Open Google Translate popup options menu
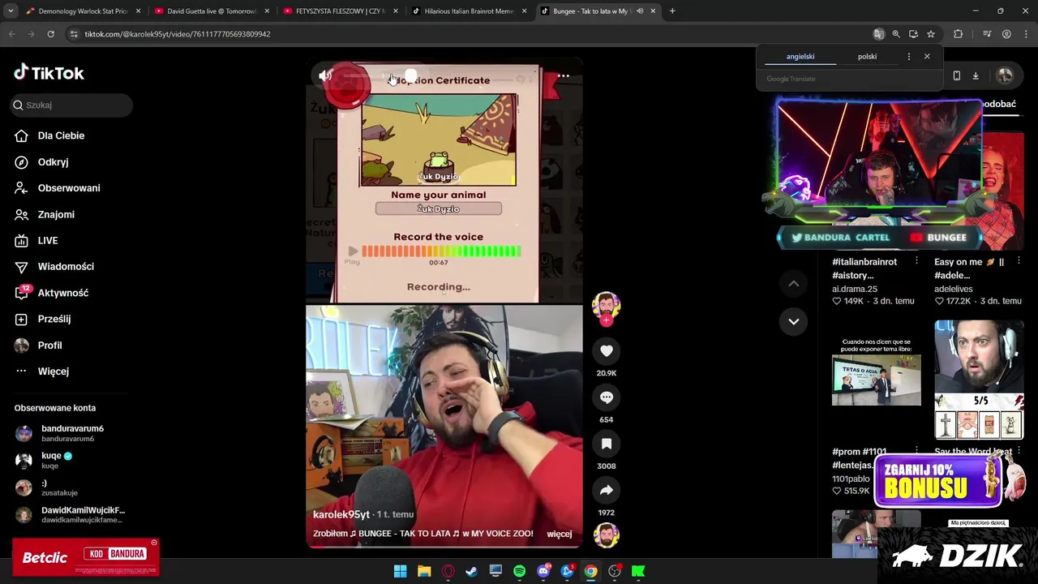This screenshot has height=584, width=1038. [908, 57]
